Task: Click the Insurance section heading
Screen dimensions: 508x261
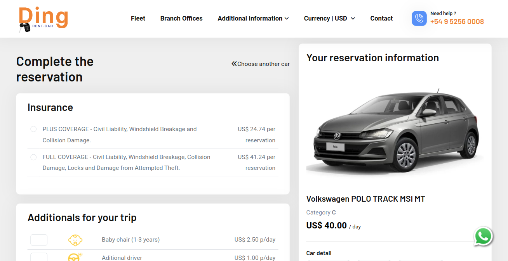Action: [x=50, y=107]
